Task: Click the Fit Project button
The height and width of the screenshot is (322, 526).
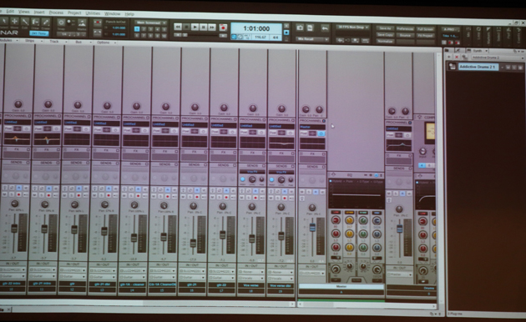Action: click(x=425, y=36)
